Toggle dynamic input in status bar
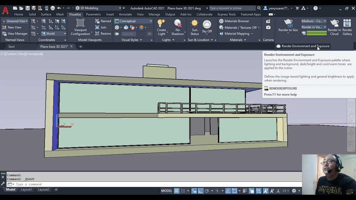 pyautogui.click(x=194, y=191)
